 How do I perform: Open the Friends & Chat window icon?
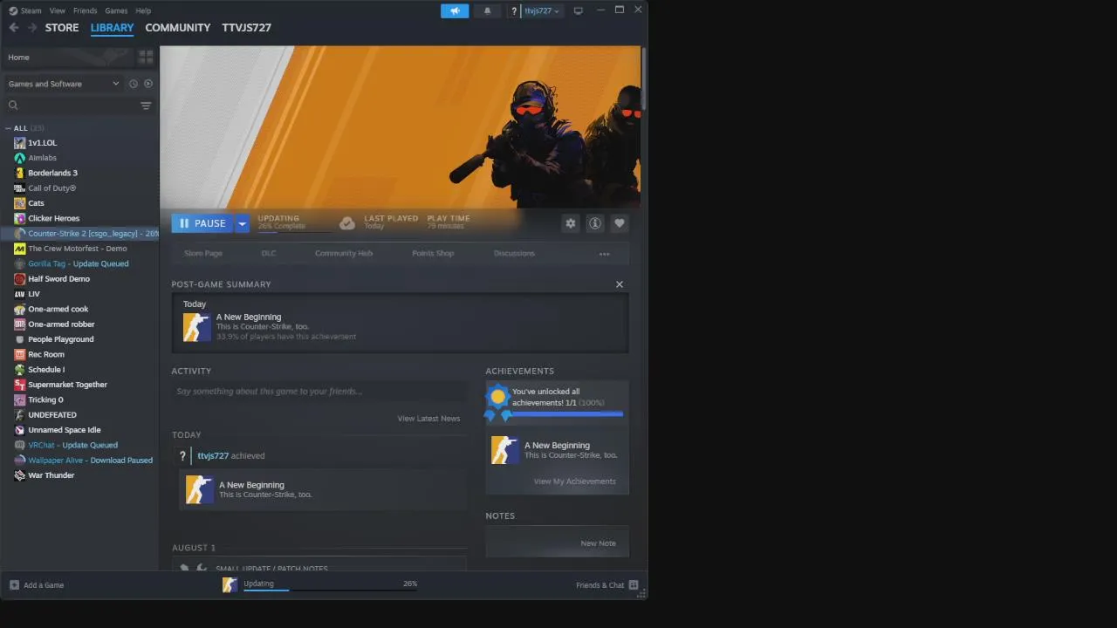(634, 585)
